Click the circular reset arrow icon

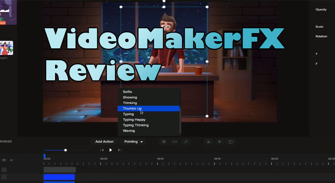coord(231,142)
